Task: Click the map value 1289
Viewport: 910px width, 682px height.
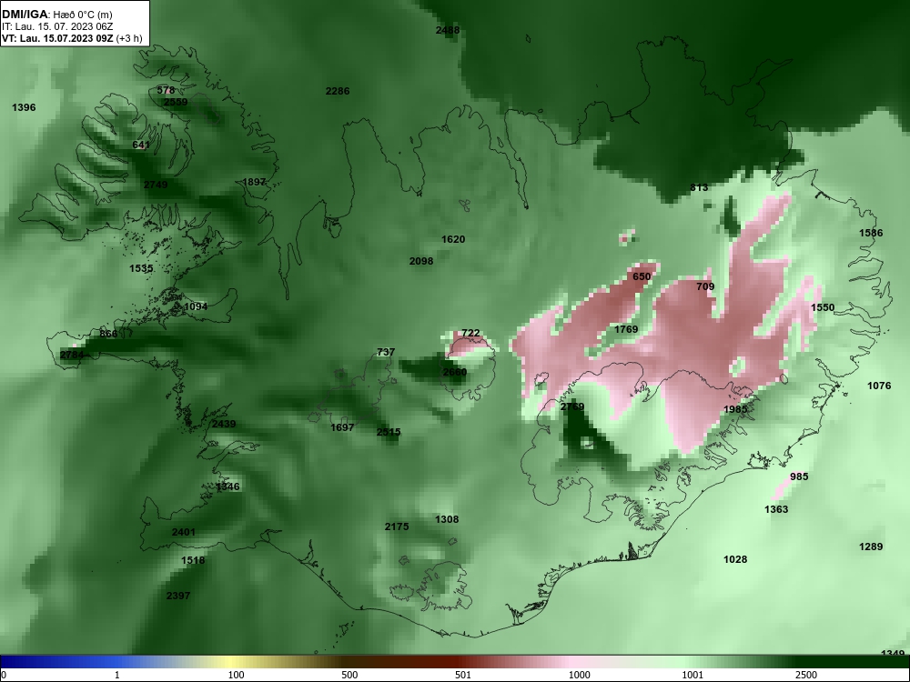Action: [871, 547]
